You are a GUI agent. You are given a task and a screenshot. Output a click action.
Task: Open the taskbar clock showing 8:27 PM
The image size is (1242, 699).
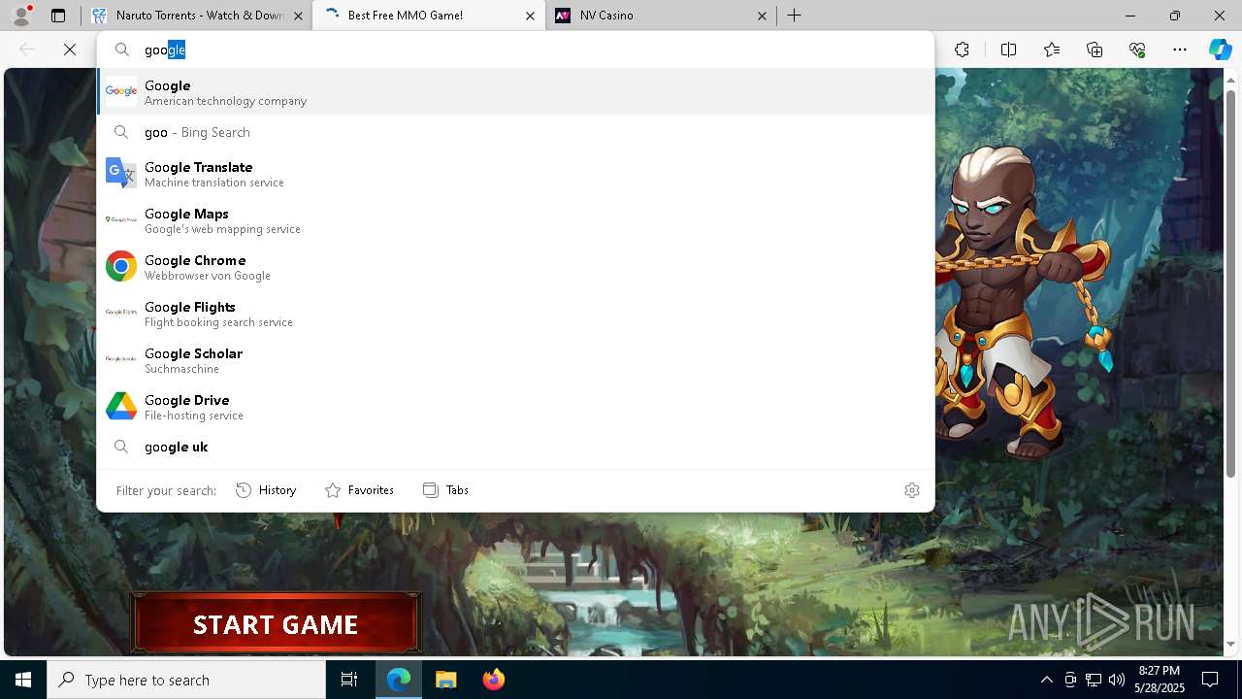(x=1160, y=680)
